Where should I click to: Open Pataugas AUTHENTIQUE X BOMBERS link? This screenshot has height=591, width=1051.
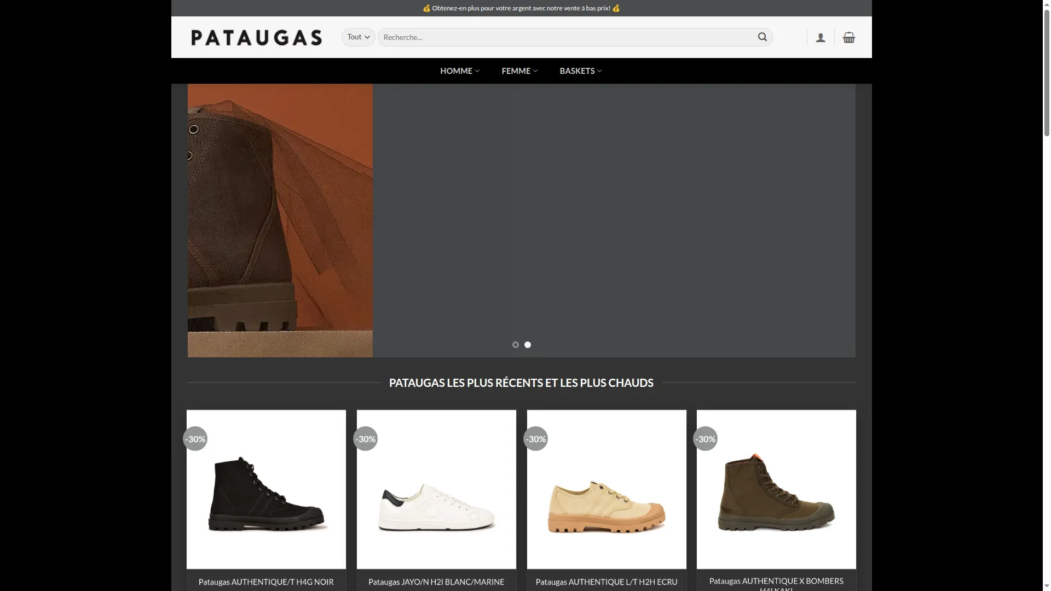[776, 584]
